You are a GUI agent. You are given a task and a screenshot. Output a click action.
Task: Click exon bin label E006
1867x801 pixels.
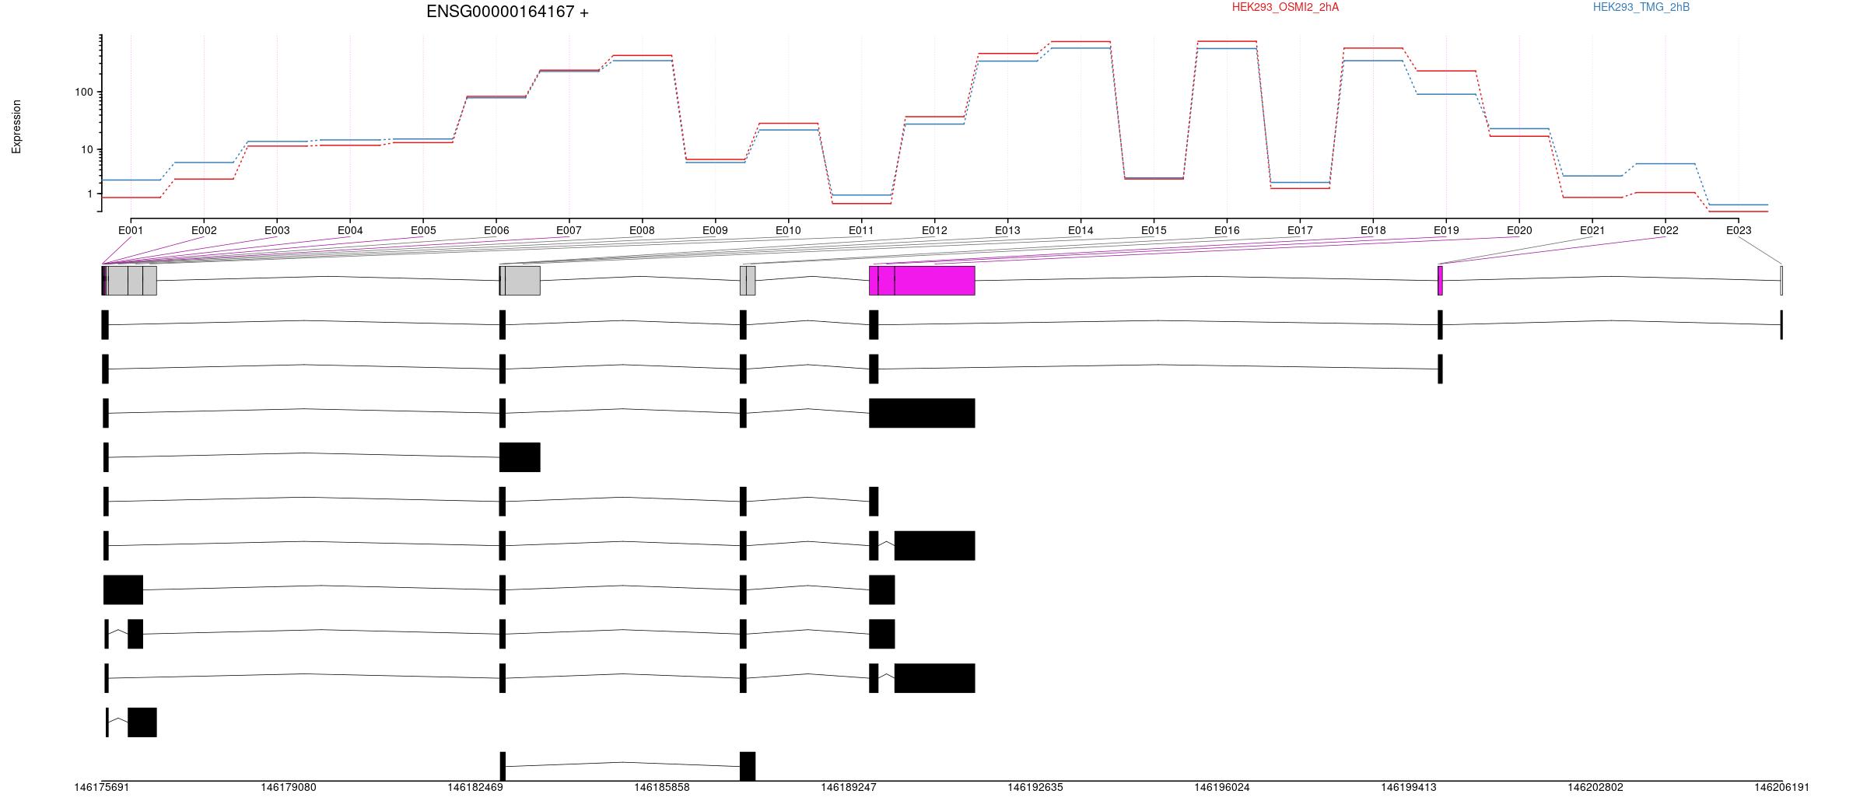click(496, 230)
